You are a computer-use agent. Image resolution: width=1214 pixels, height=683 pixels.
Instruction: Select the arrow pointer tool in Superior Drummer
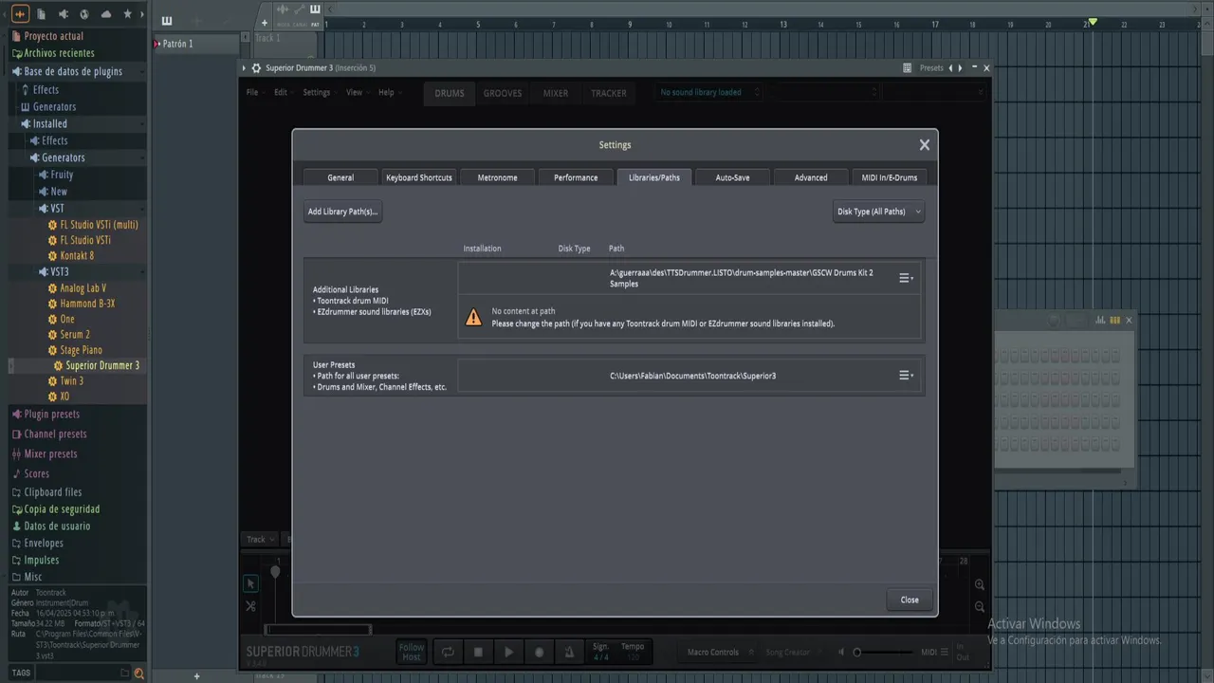pyautogui.click(x=250, y=583)
